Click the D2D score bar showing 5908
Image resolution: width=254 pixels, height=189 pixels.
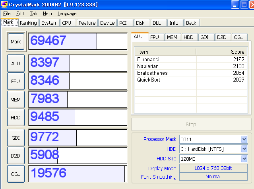tap(78, 156)
